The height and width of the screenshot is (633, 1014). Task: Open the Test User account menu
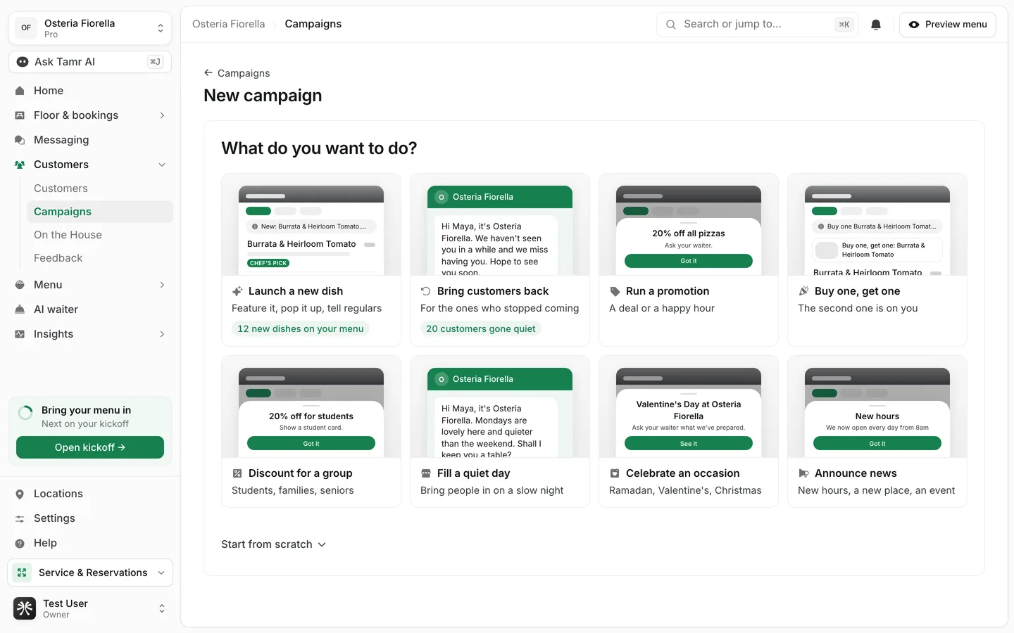click(90, 608)
